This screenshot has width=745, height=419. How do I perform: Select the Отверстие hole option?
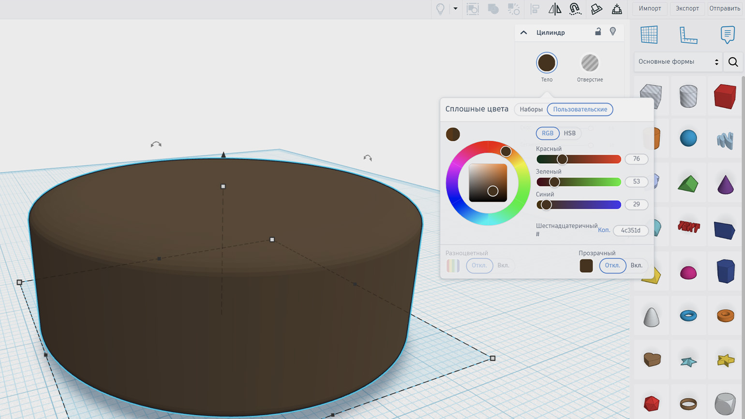[590, 63]
